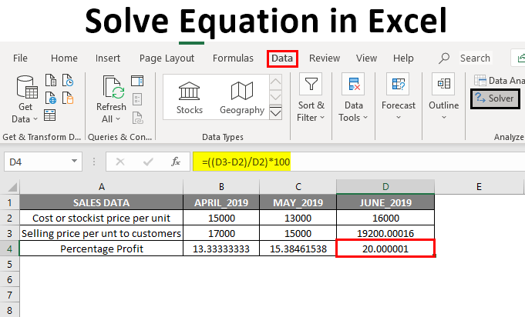Select Stocks data type
This screenshot has width=525, height=317.
(190, 98)
